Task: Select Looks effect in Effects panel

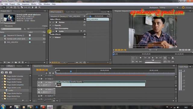Action: coord(11,90)
